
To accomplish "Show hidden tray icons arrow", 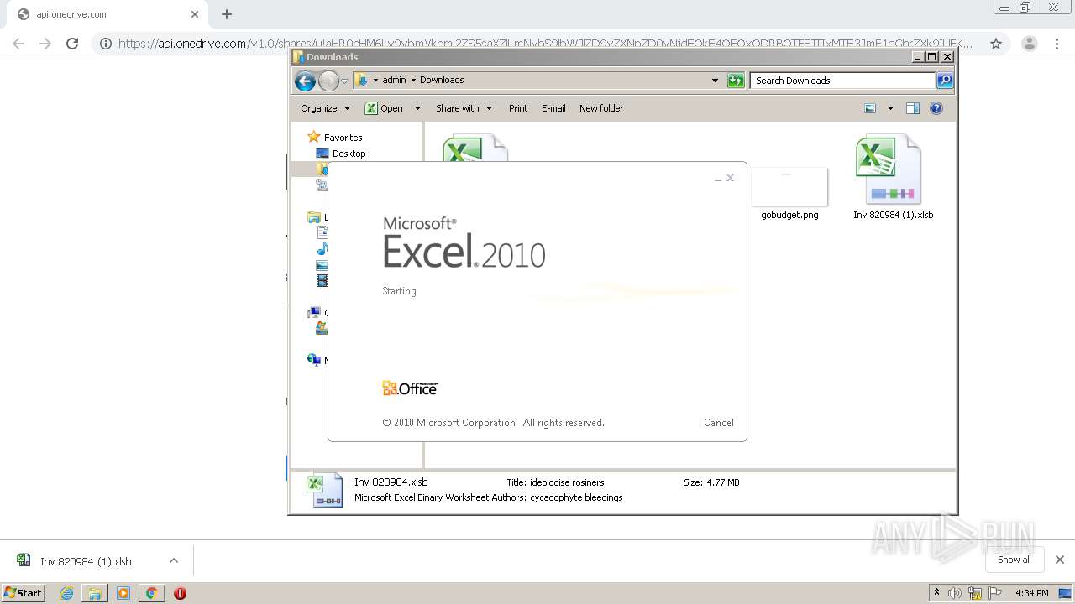I will 936,592.
